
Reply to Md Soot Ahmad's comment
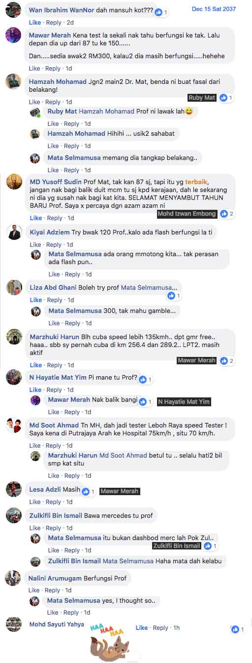point(53,446)
